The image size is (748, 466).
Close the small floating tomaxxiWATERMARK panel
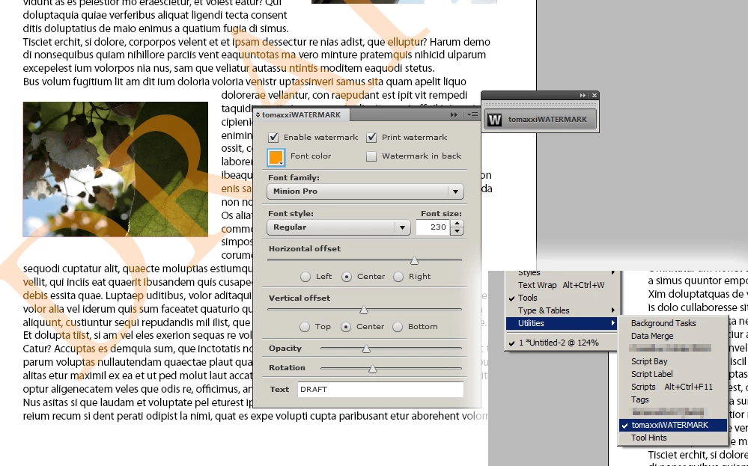click(x=594, y=95)
